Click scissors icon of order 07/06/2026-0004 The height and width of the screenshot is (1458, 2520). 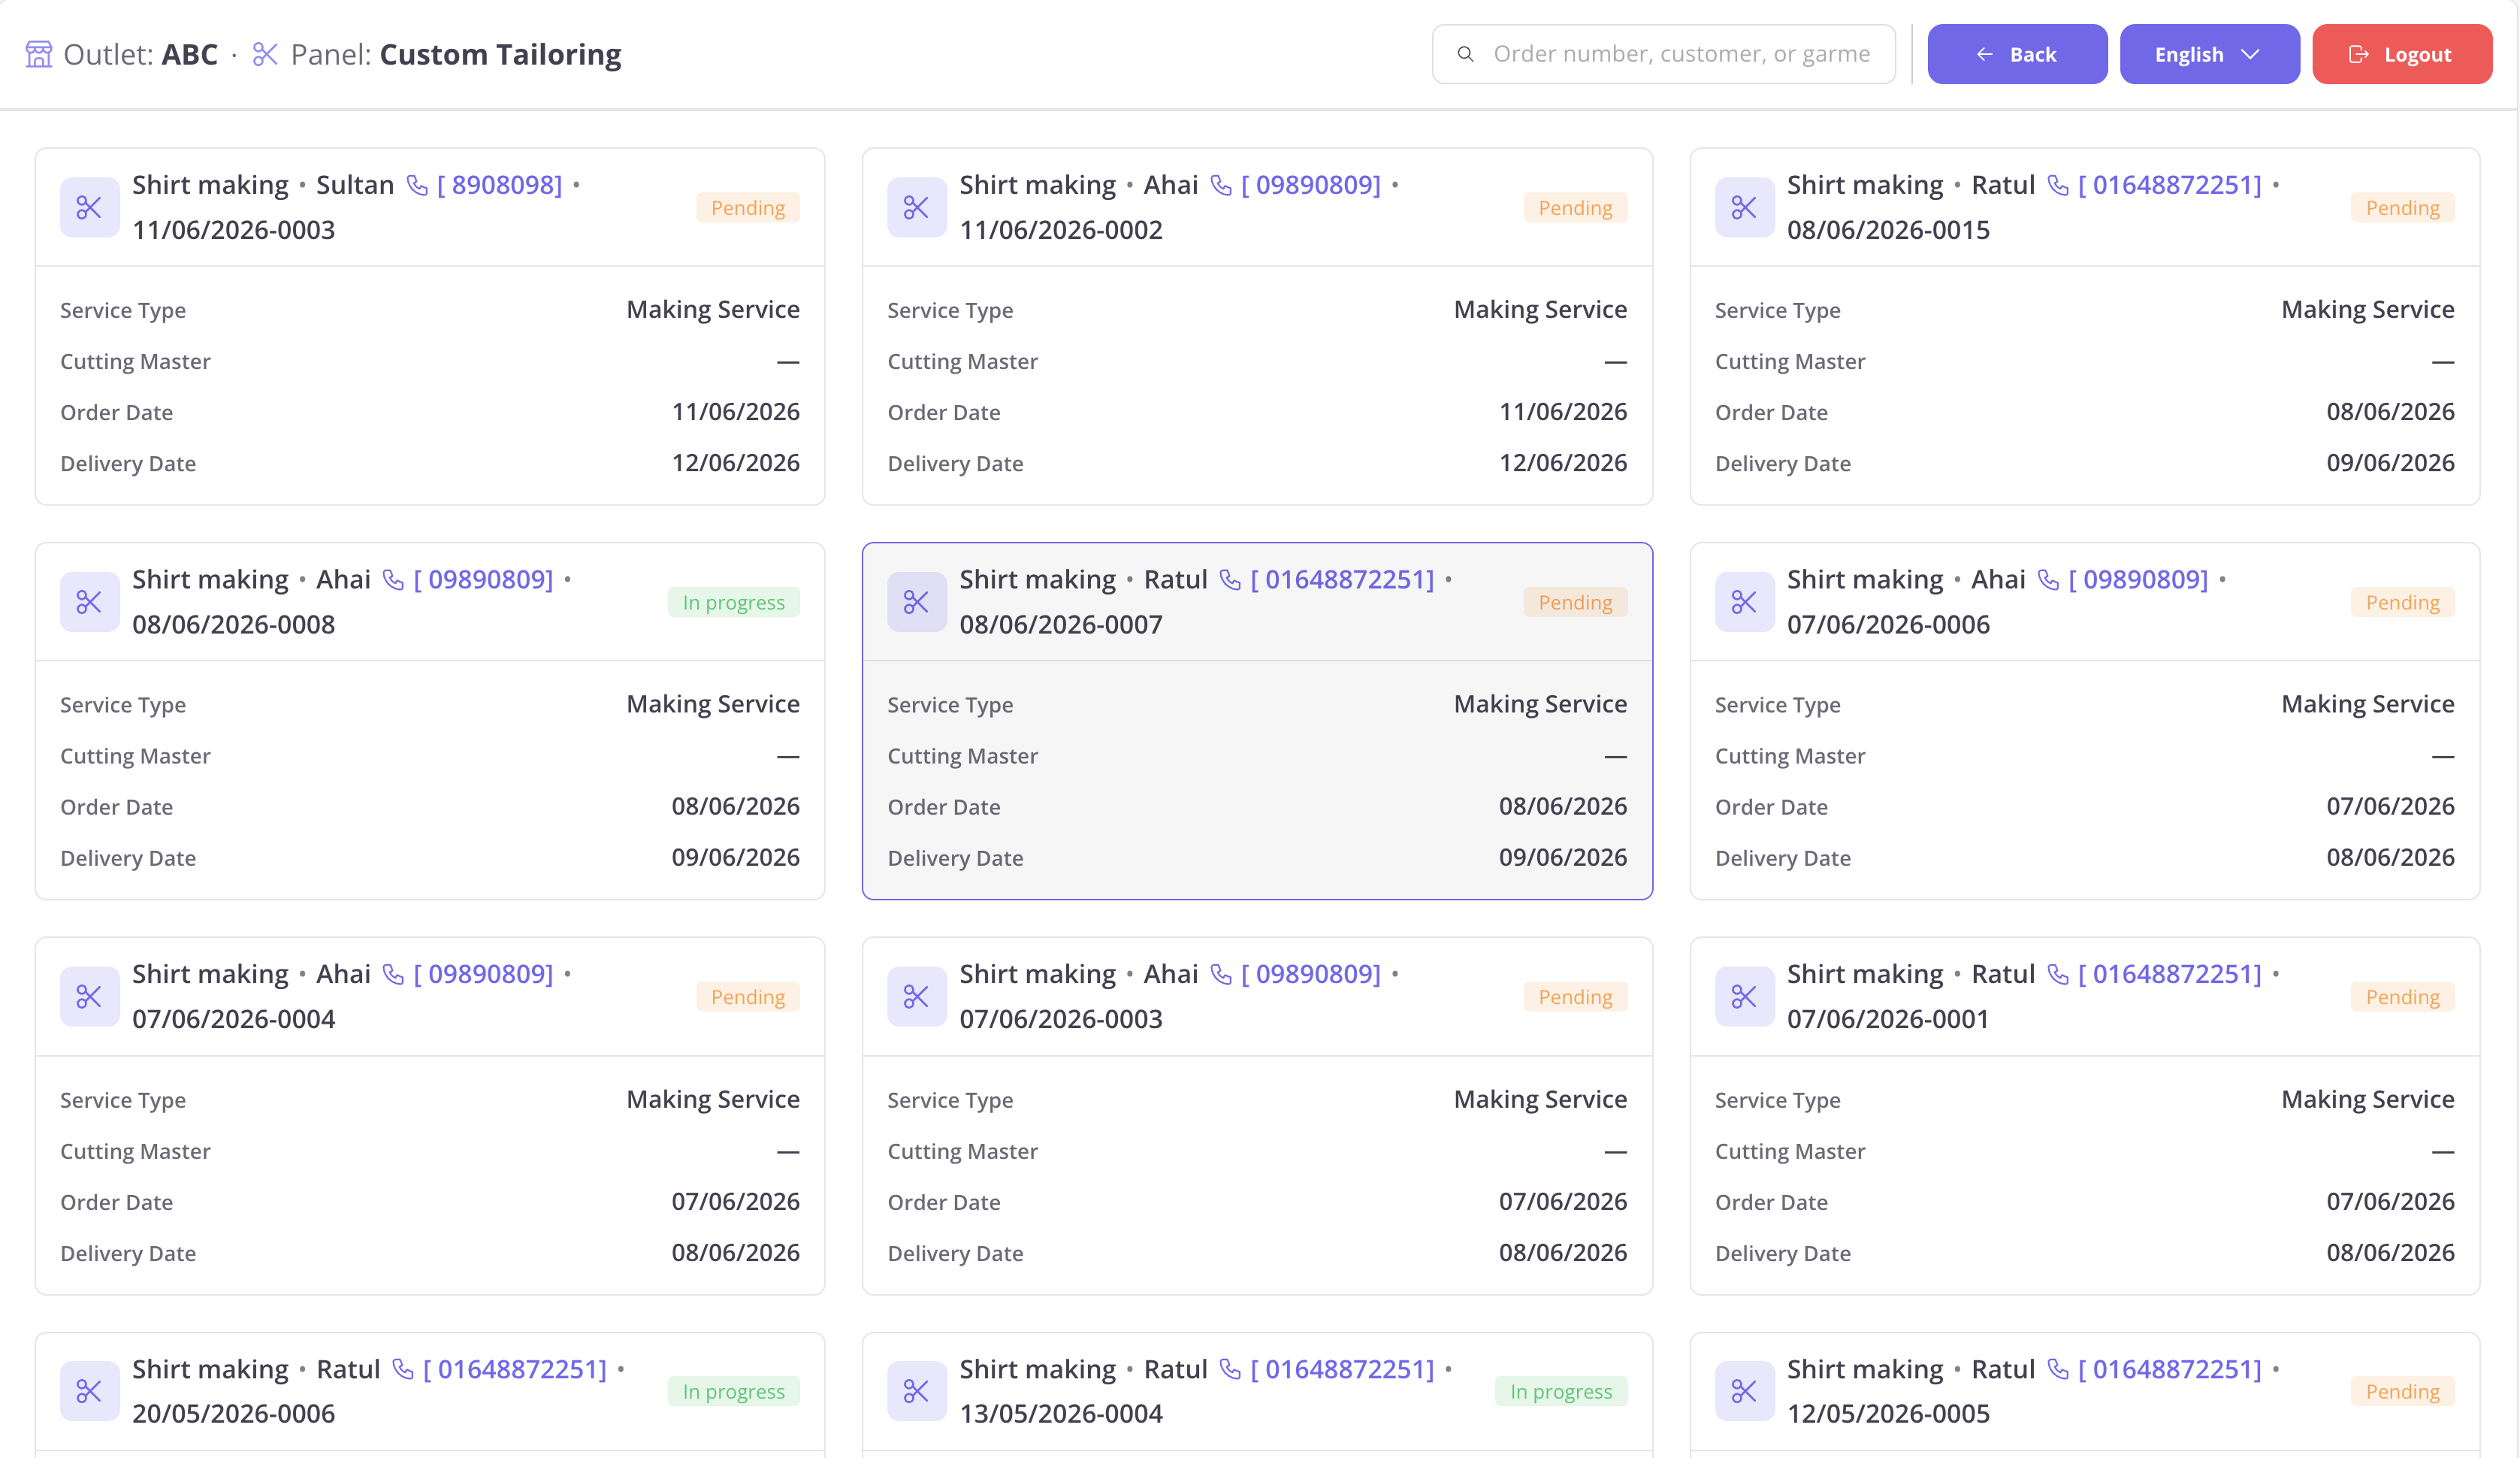coord(89,996)
